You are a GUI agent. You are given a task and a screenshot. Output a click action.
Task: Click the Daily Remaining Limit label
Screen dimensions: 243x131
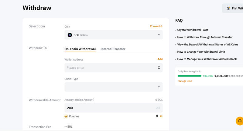[189, 71]
